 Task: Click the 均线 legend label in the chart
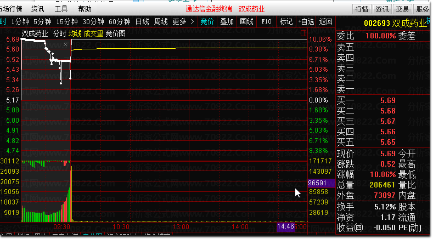click(x=75, y=33)
